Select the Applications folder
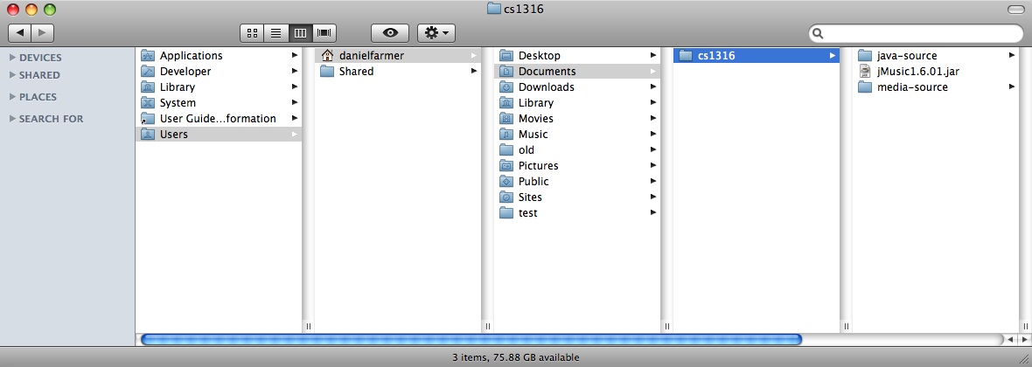The width and height of the screenshot is (1032, 367). (x=191, y=56)
